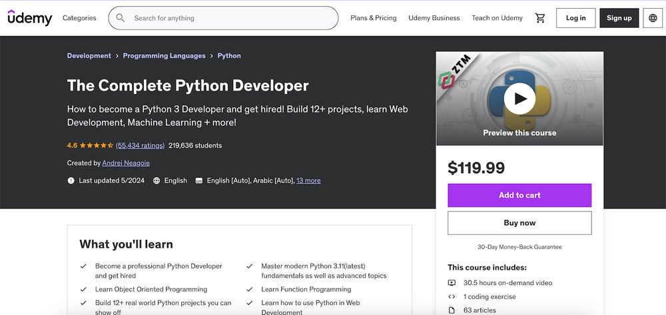Focus the Search for anything field
The image size is (666, 315).
(x=223, y=18)
